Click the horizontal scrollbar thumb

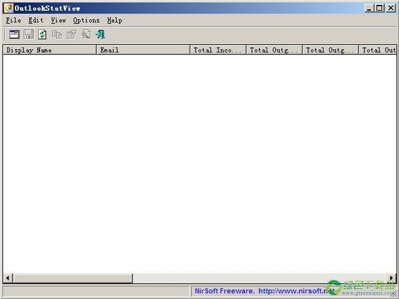72,278
